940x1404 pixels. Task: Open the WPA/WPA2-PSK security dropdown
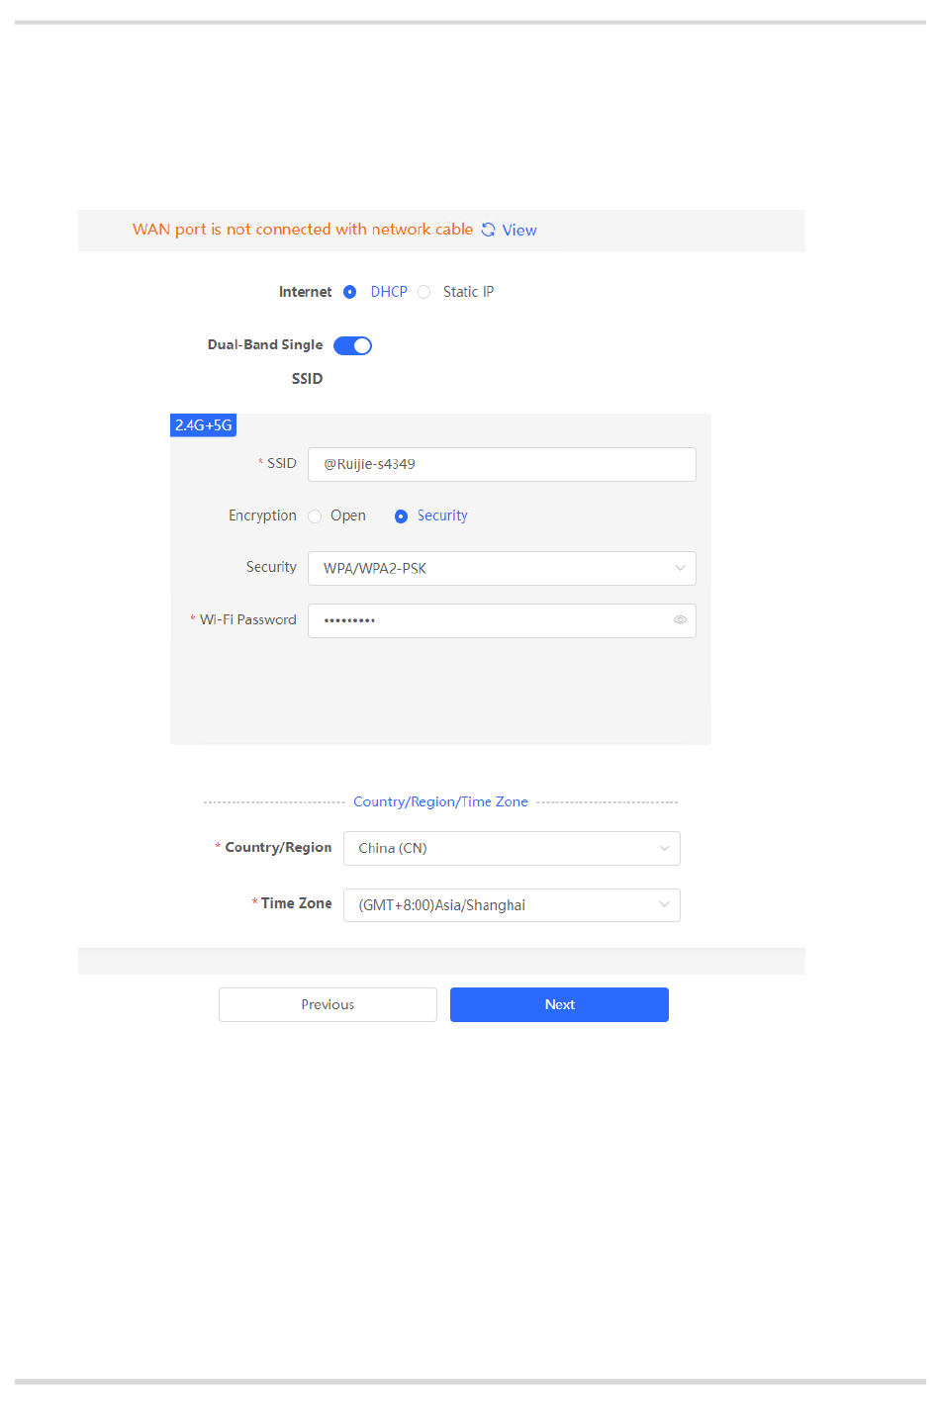pos(502,569)
